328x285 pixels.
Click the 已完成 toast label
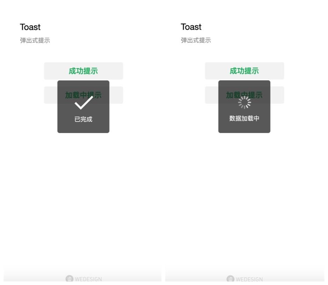[x=83, y=119]
